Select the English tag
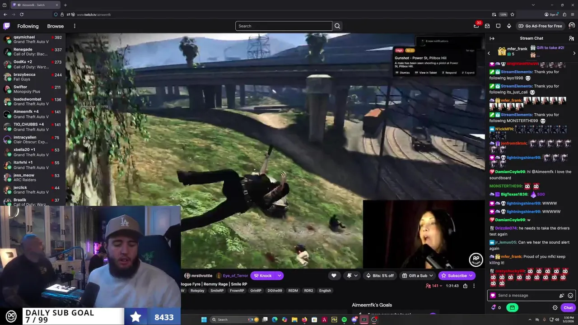The width and height of the screenshot is (578, 325). pyautogui.click(x=325, y=291)
